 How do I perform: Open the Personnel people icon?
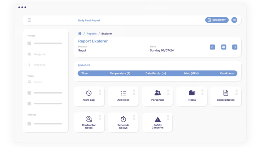pyautogui.click(x=158, y=93)
